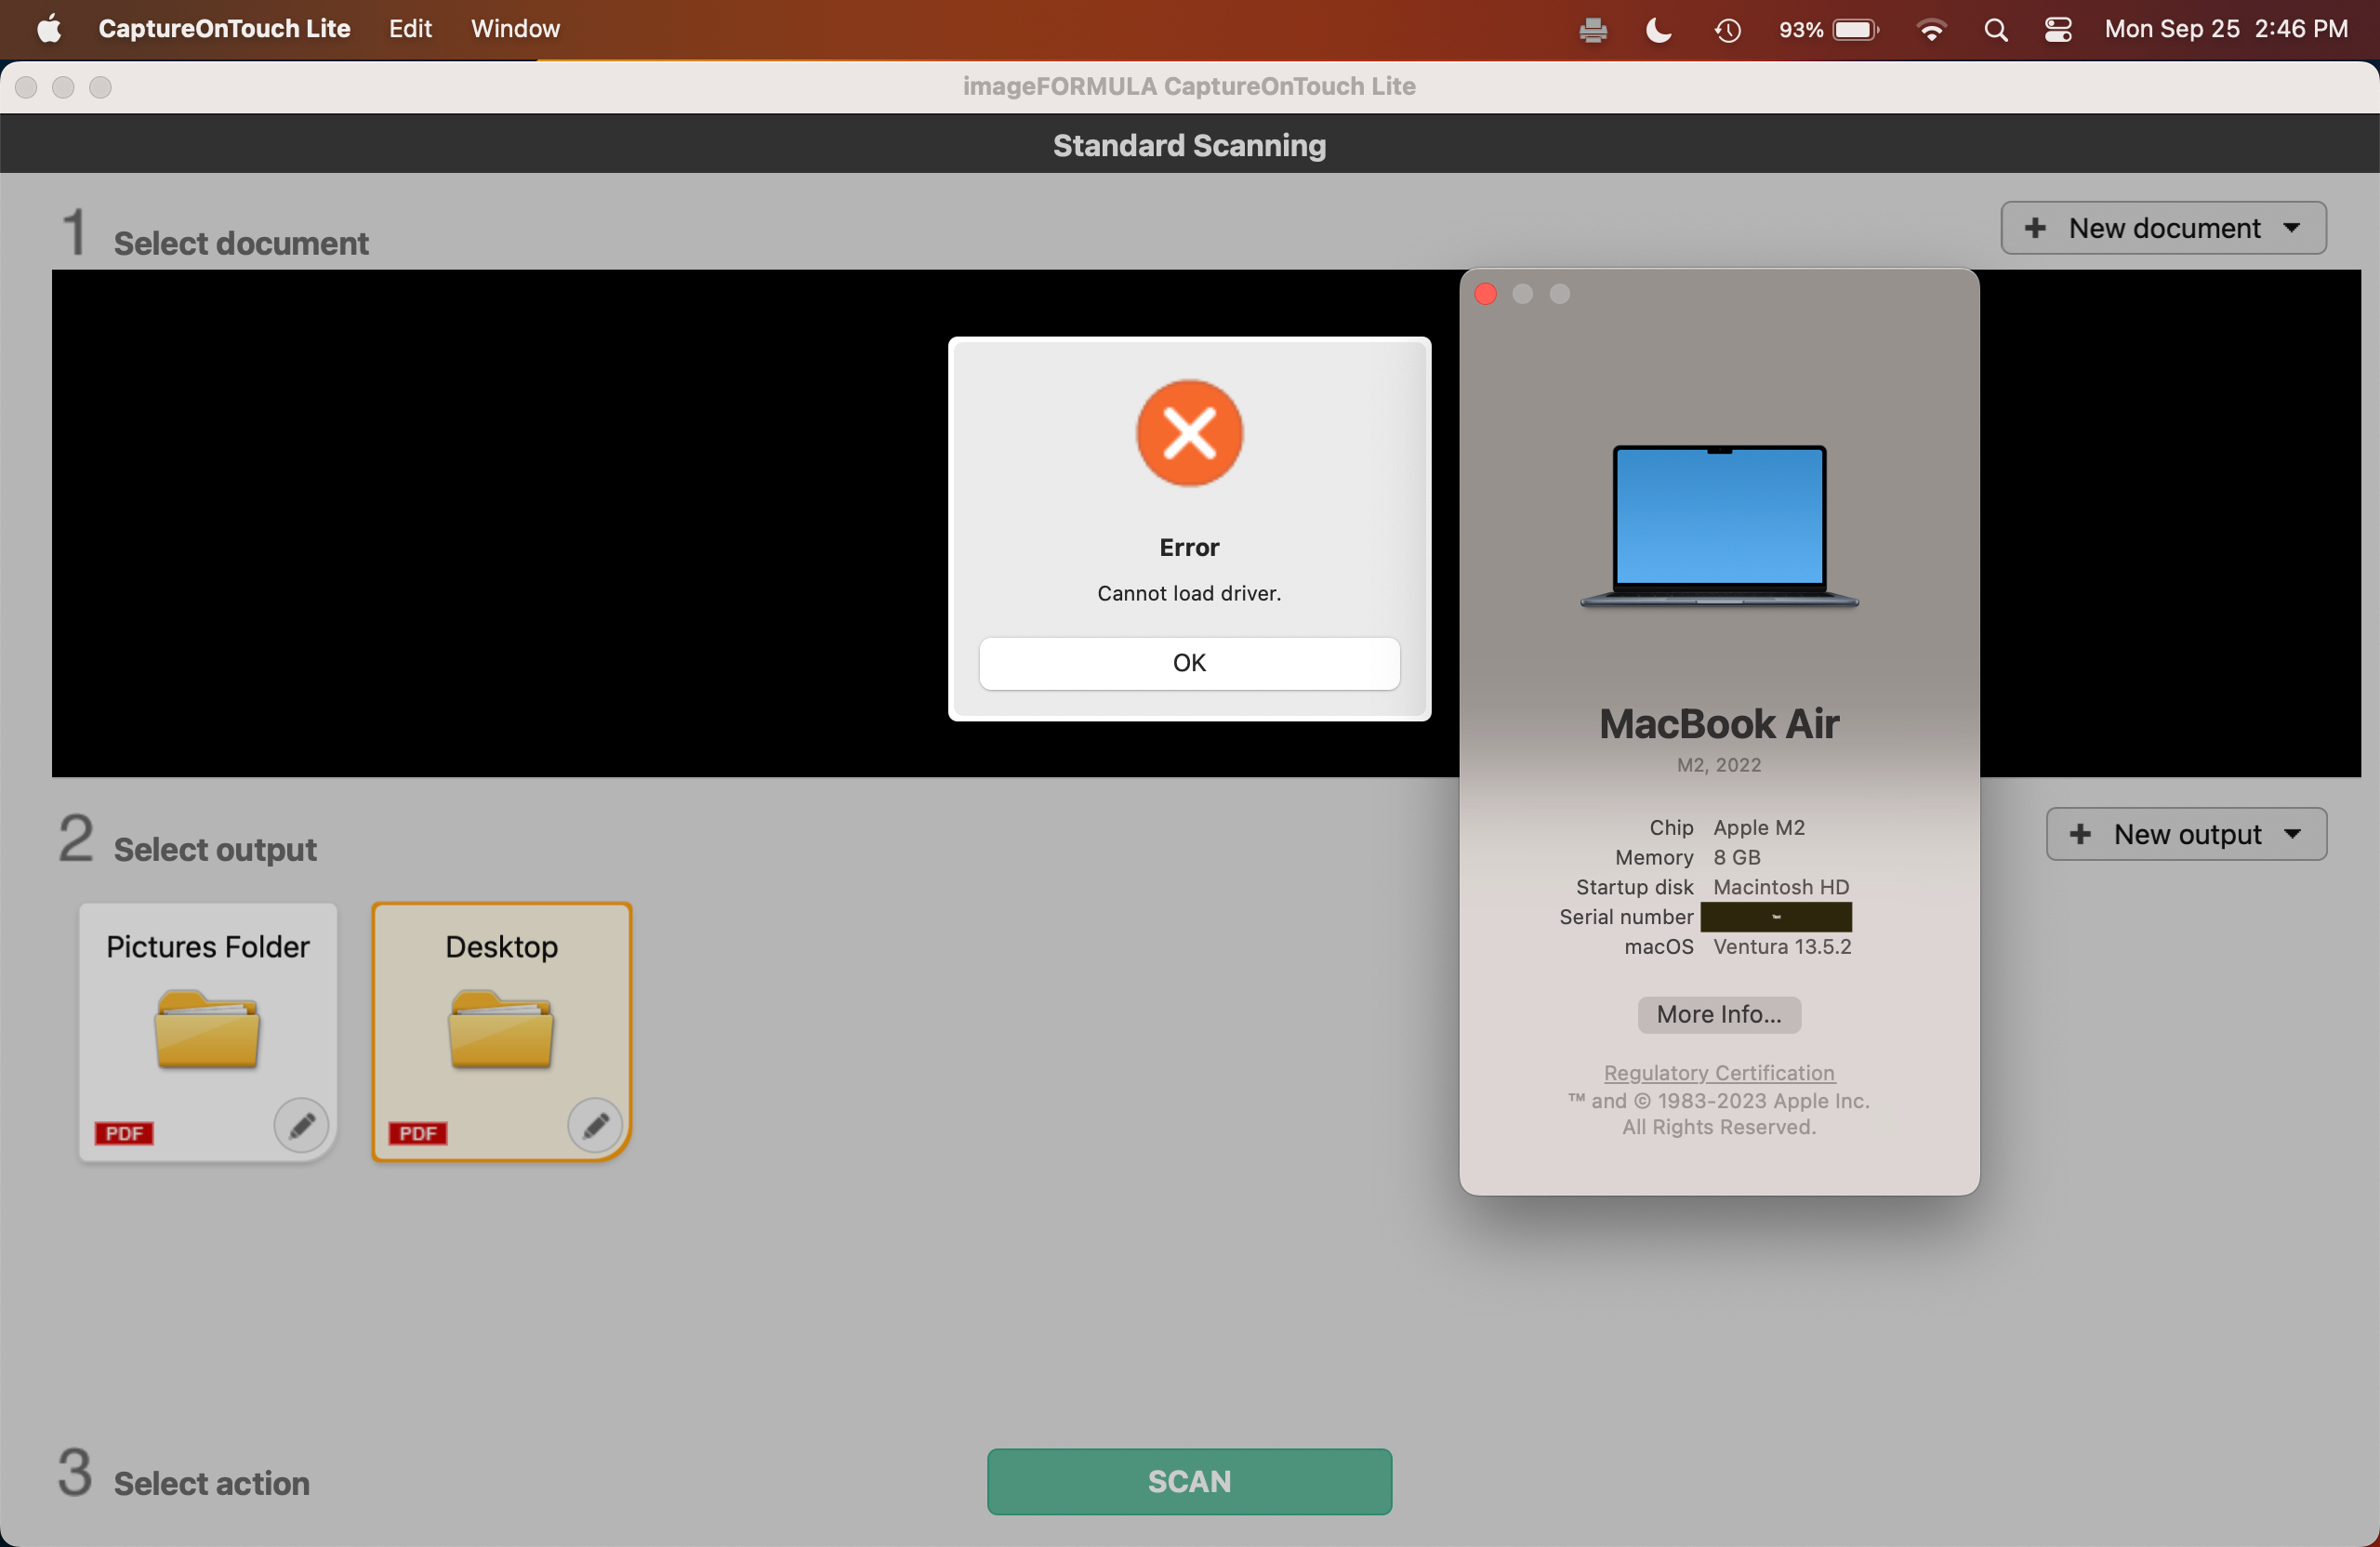Open Control Center from menu bar
The height and width of the screenshot is (1547, 2380).
click(2057, 29)
